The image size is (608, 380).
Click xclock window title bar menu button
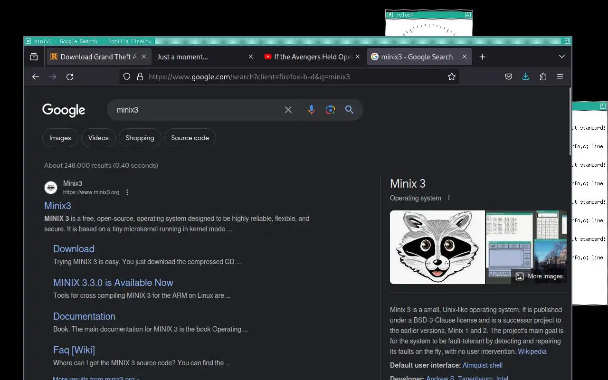click(390, 15)
